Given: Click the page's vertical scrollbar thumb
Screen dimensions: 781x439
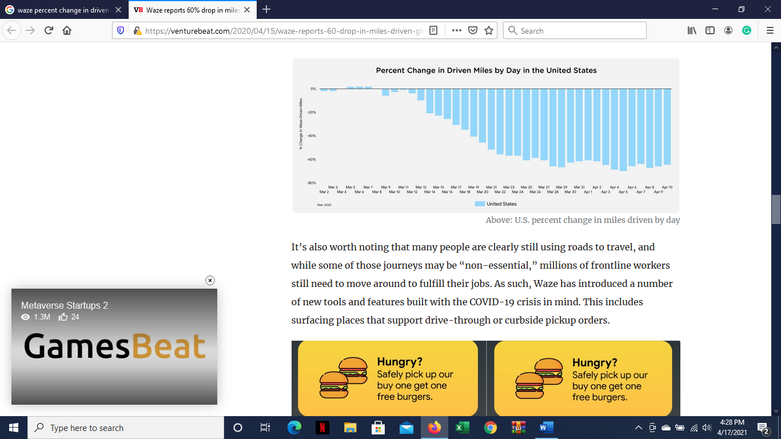Looking at the screenshot, I should (x=776, y=209).
